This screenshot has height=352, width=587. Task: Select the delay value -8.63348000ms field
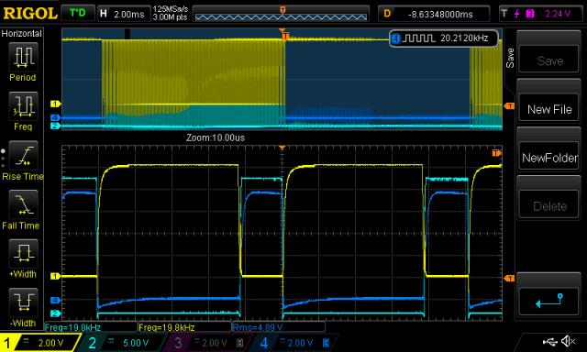(434, 15)
